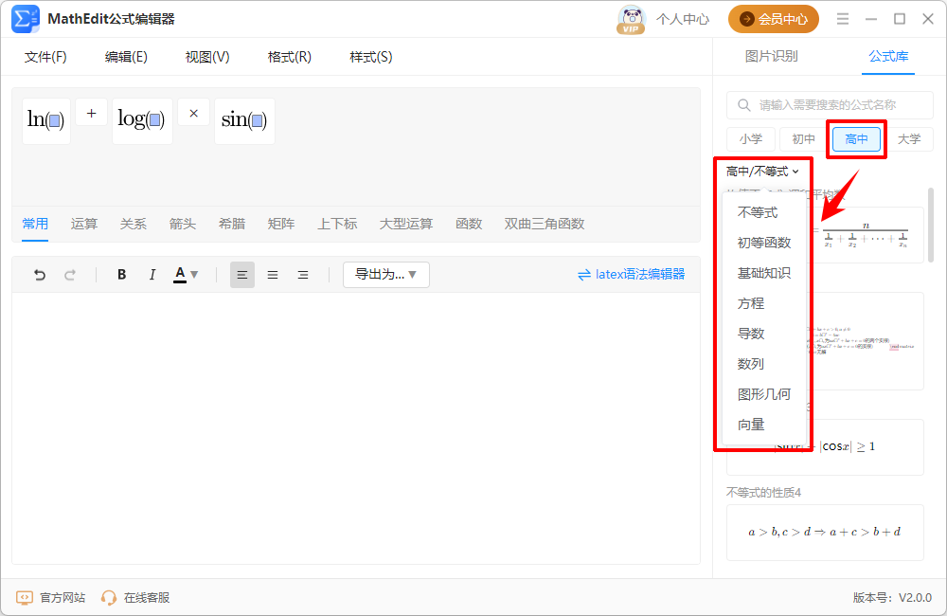
Task: Open the hamburger menu icon
Action: [x=843, y=19]
